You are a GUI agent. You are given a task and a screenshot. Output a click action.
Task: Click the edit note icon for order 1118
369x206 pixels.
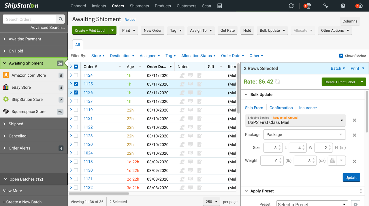point(199,162)
